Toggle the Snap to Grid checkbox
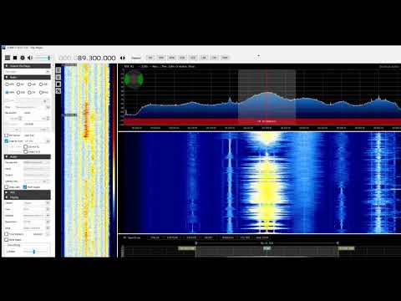401x301 pixels. 7,141
